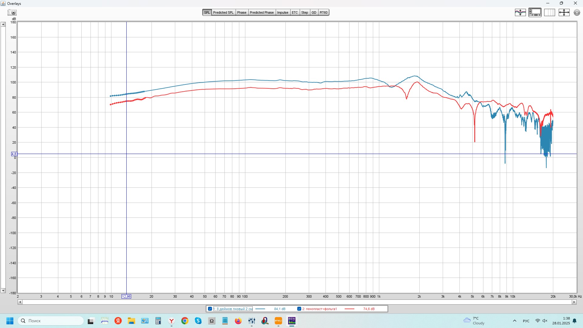Click the frequency axis grid icon
This screenshot has height=328, width=583.
(549, 12)
